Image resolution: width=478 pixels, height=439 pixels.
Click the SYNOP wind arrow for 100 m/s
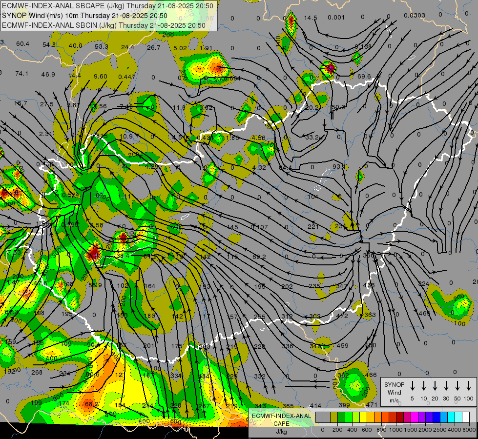click(469, 386)
